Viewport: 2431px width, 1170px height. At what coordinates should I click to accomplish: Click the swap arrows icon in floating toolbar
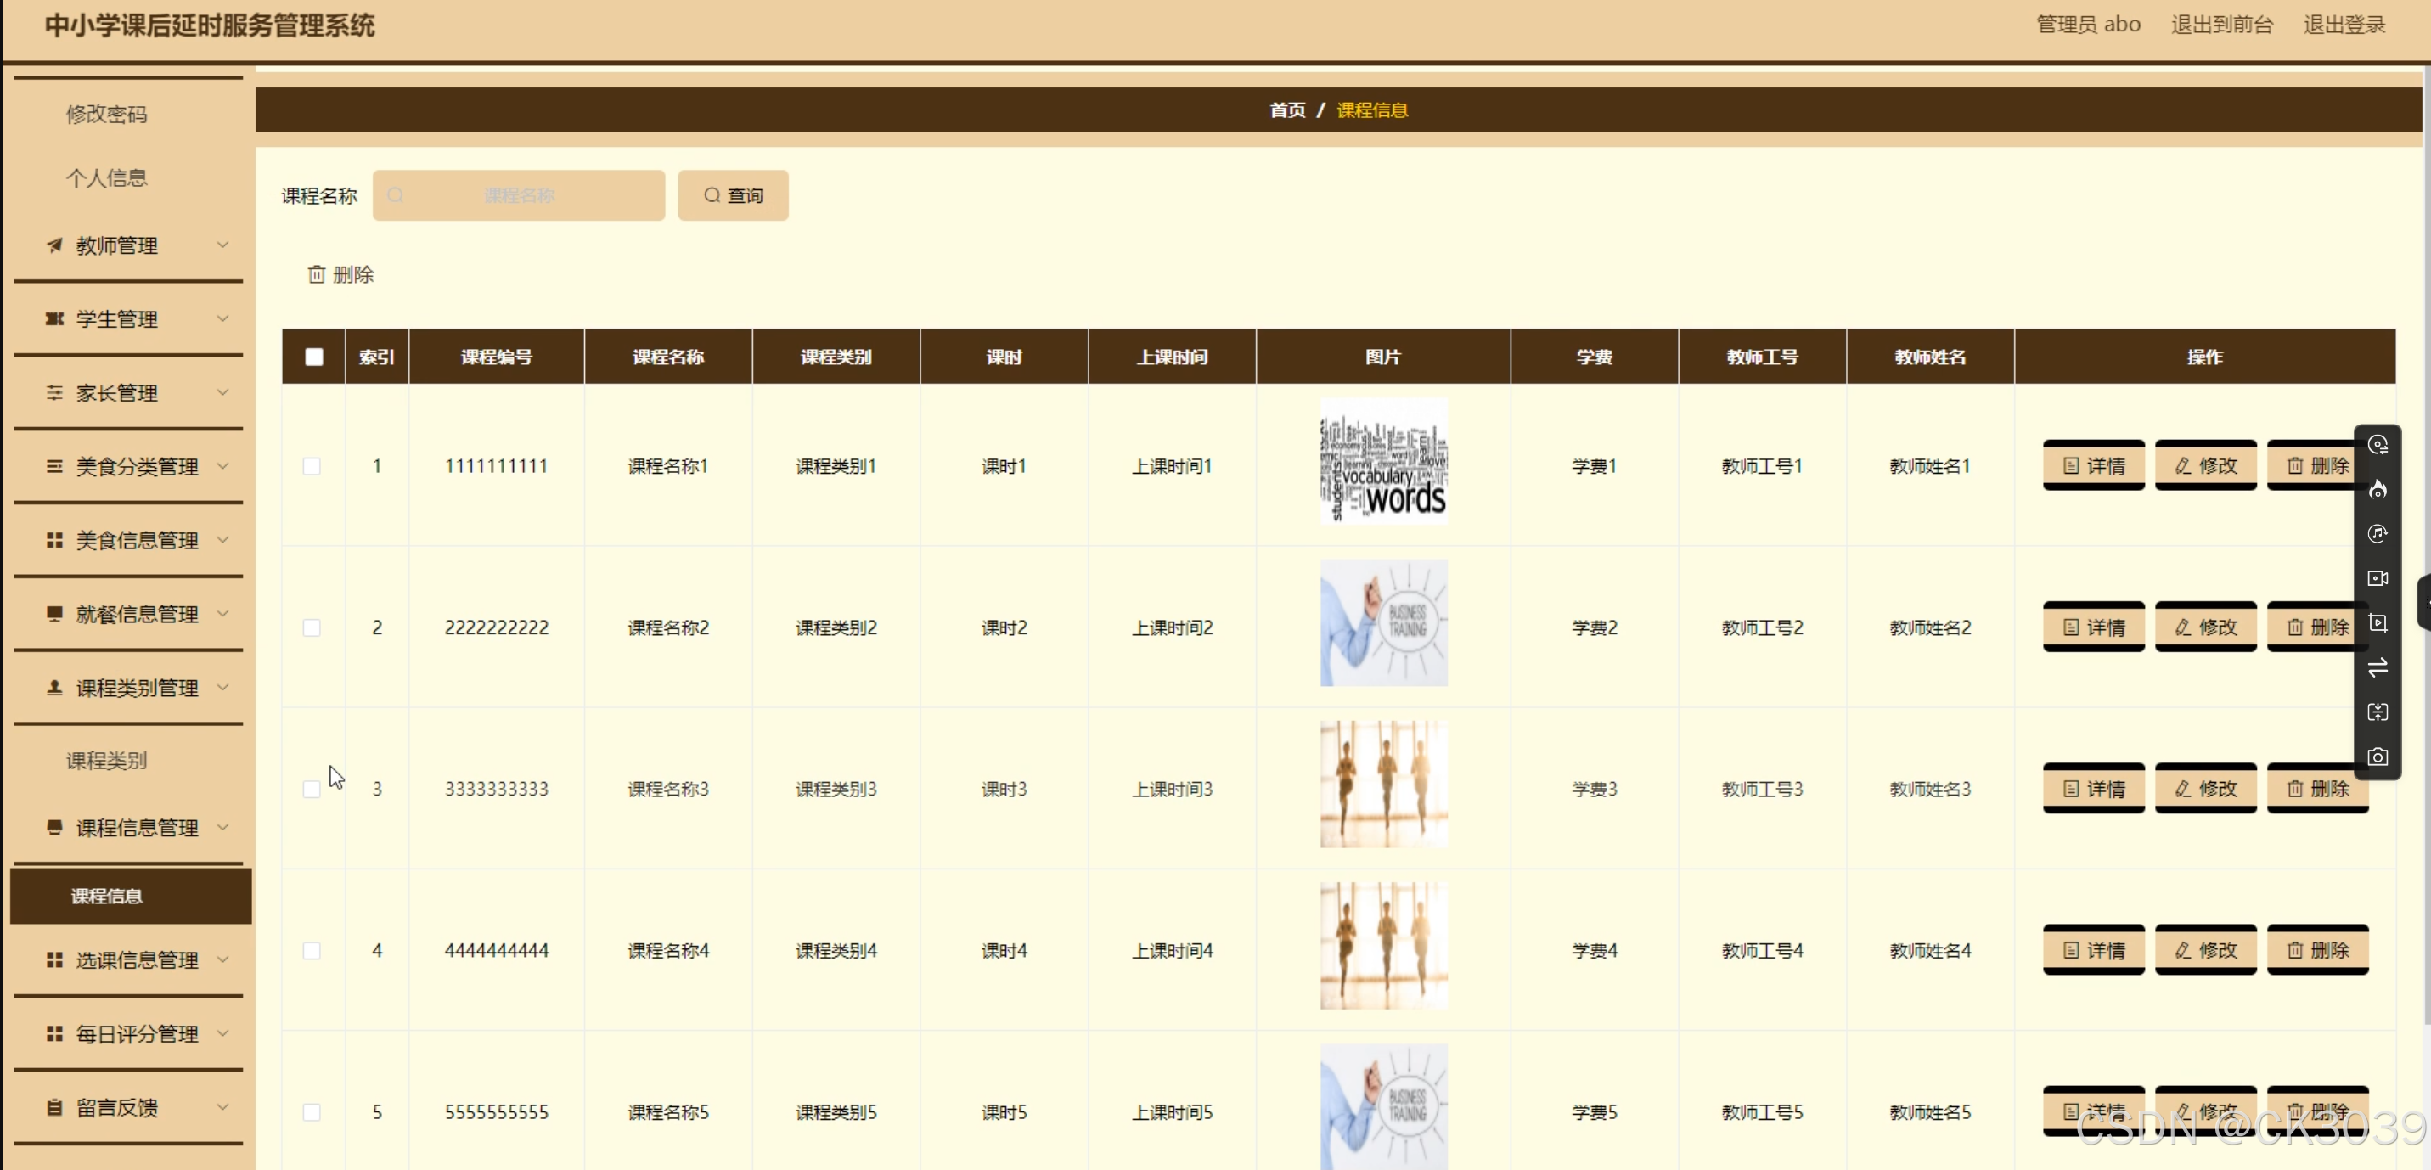(2378, 667)
